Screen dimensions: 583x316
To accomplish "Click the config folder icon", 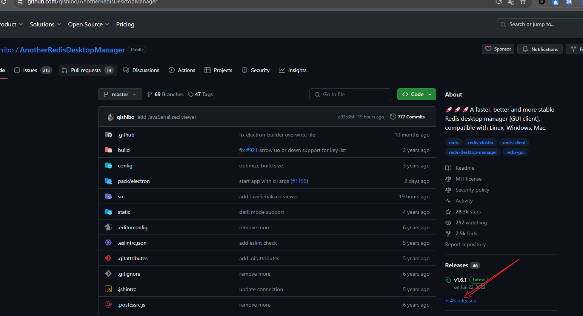I will point(109,166).
